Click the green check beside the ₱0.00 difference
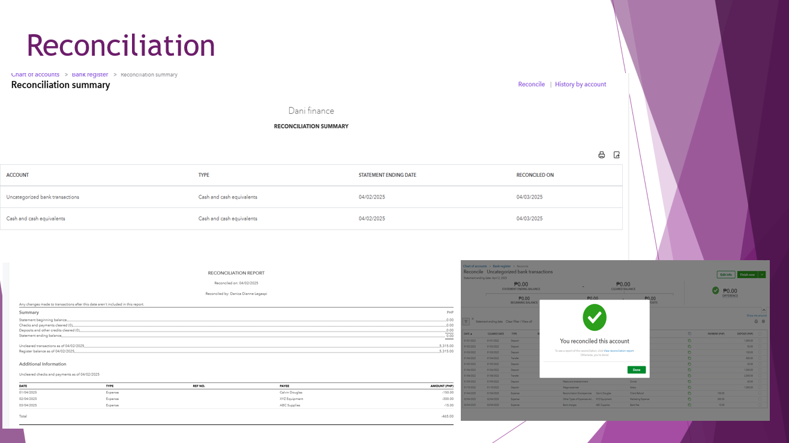789x443 pixels. (x=715, y=291)
